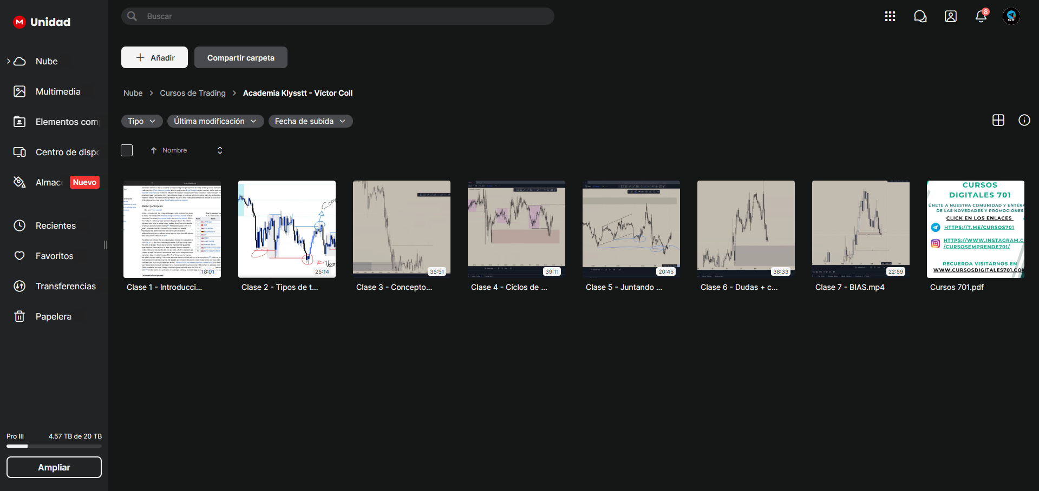Viewport: 1039px width, 491px height.
Task: Open the contacts icon in header
Action: click(x=951, y=16)
